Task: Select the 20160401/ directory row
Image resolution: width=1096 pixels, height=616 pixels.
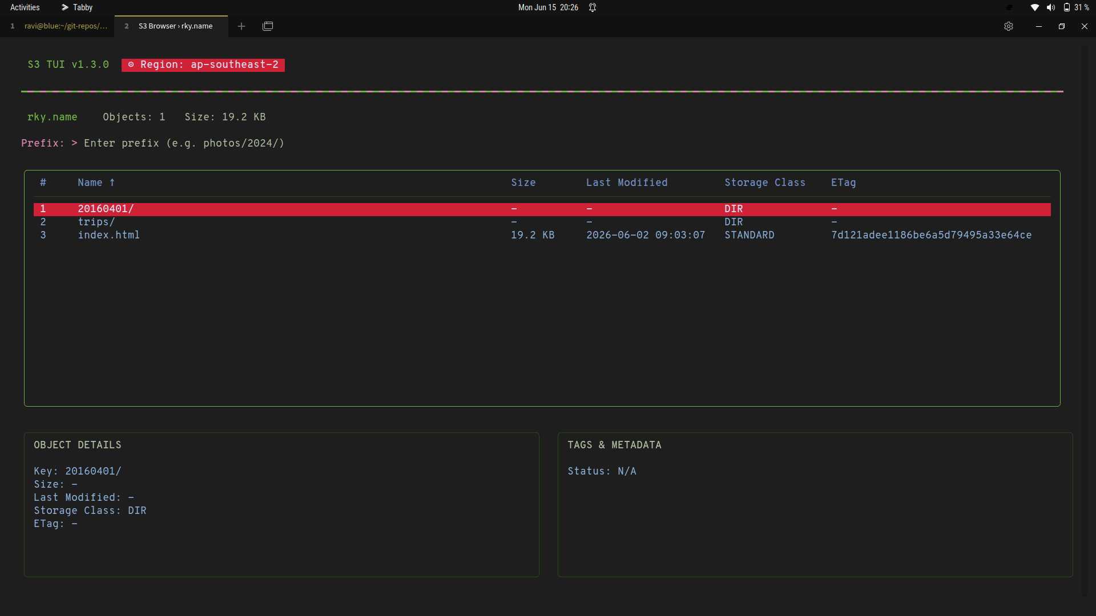Action: [x=542, y=209]
